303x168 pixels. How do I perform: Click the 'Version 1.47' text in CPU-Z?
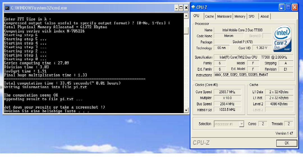pyautogui.click(x=284, y=134)
